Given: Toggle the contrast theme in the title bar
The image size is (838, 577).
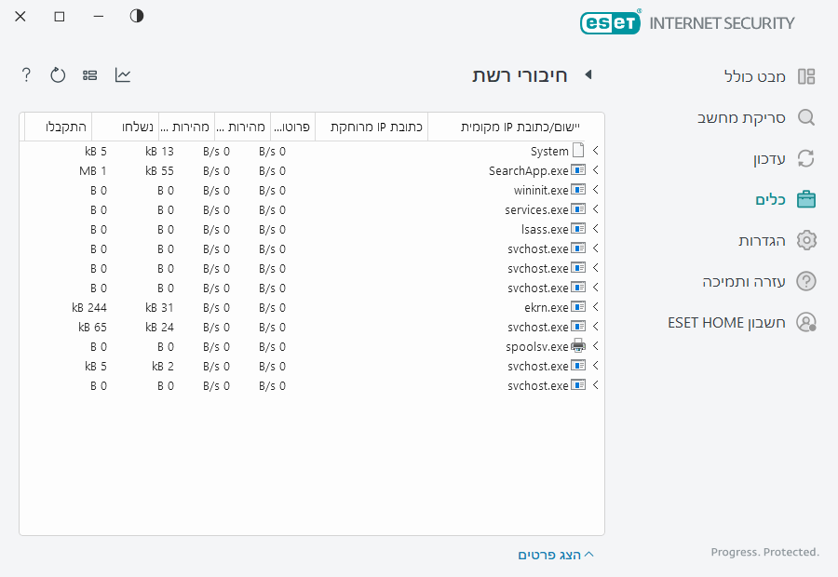Looking at the screenshot, I should [x=136, y=16].
